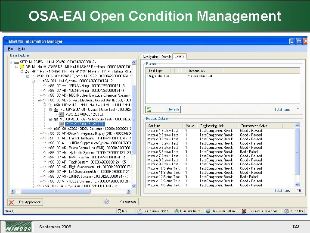
Task: Collapse the Hull Systems segment node
Action: (34, 81)
